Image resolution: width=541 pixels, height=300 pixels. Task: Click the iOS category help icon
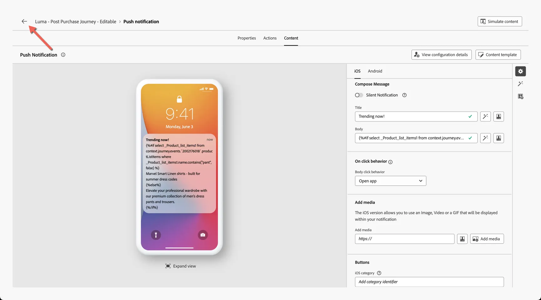pyautogui.click(x=379, y=273)
